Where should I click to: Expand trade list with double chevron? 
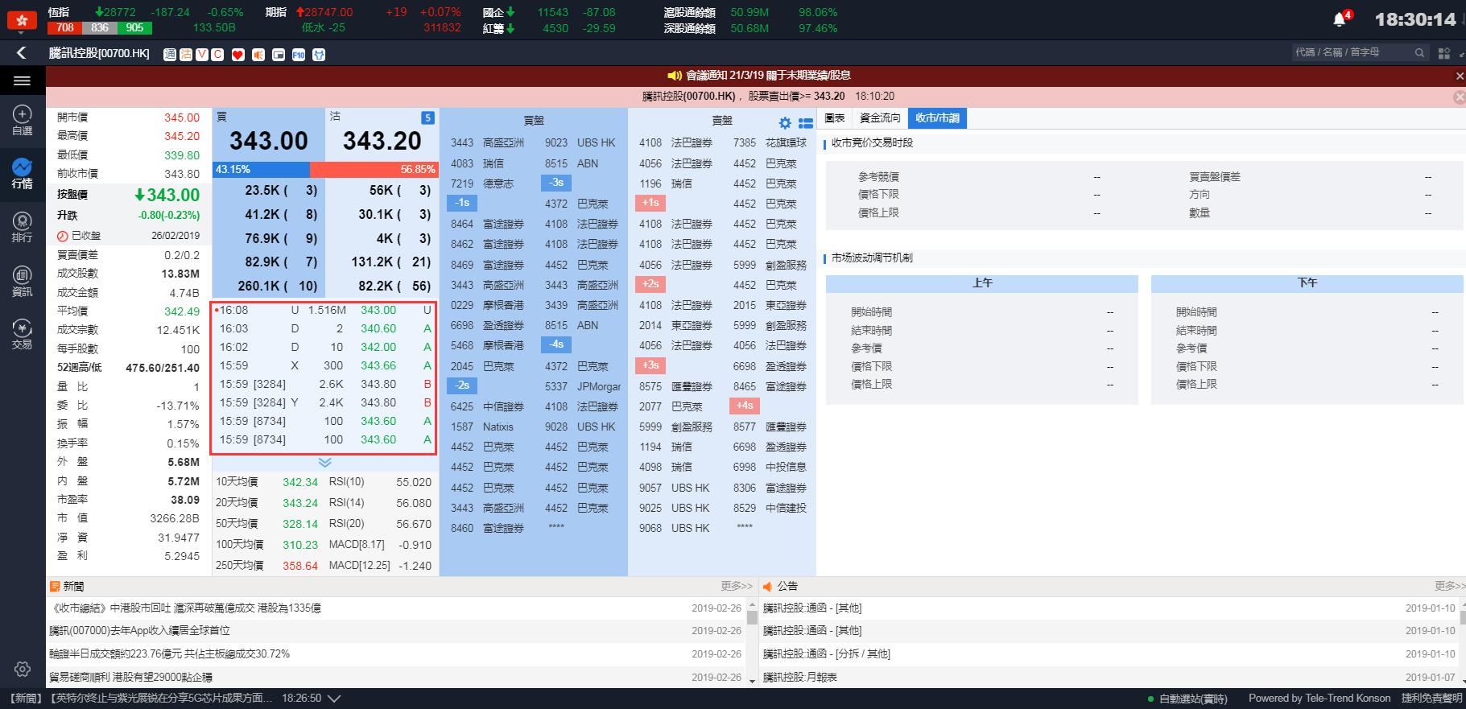tap(324, 463)
